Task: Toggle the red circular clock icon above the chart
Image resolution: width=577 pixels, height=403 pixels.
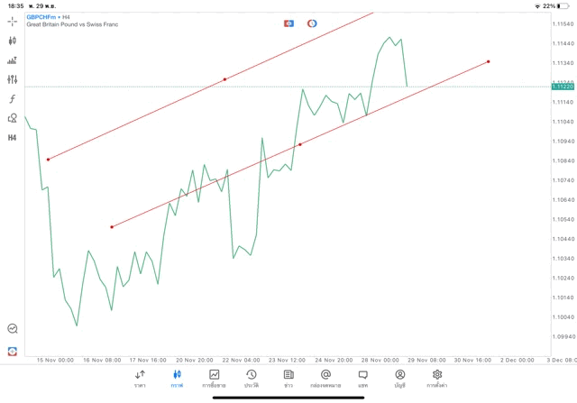Action: point(312,23)
